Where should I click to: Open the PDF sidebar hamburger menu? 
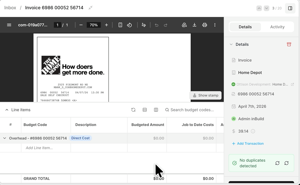pos(9,25)
